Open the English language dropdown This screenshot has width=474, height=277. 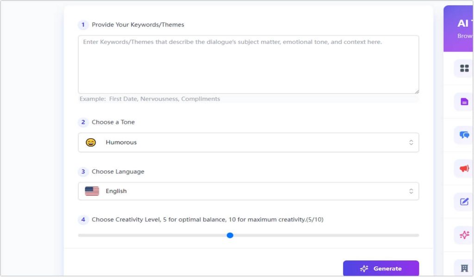248,191
